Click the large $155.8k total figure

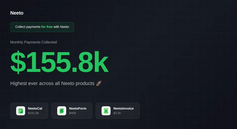59,62
